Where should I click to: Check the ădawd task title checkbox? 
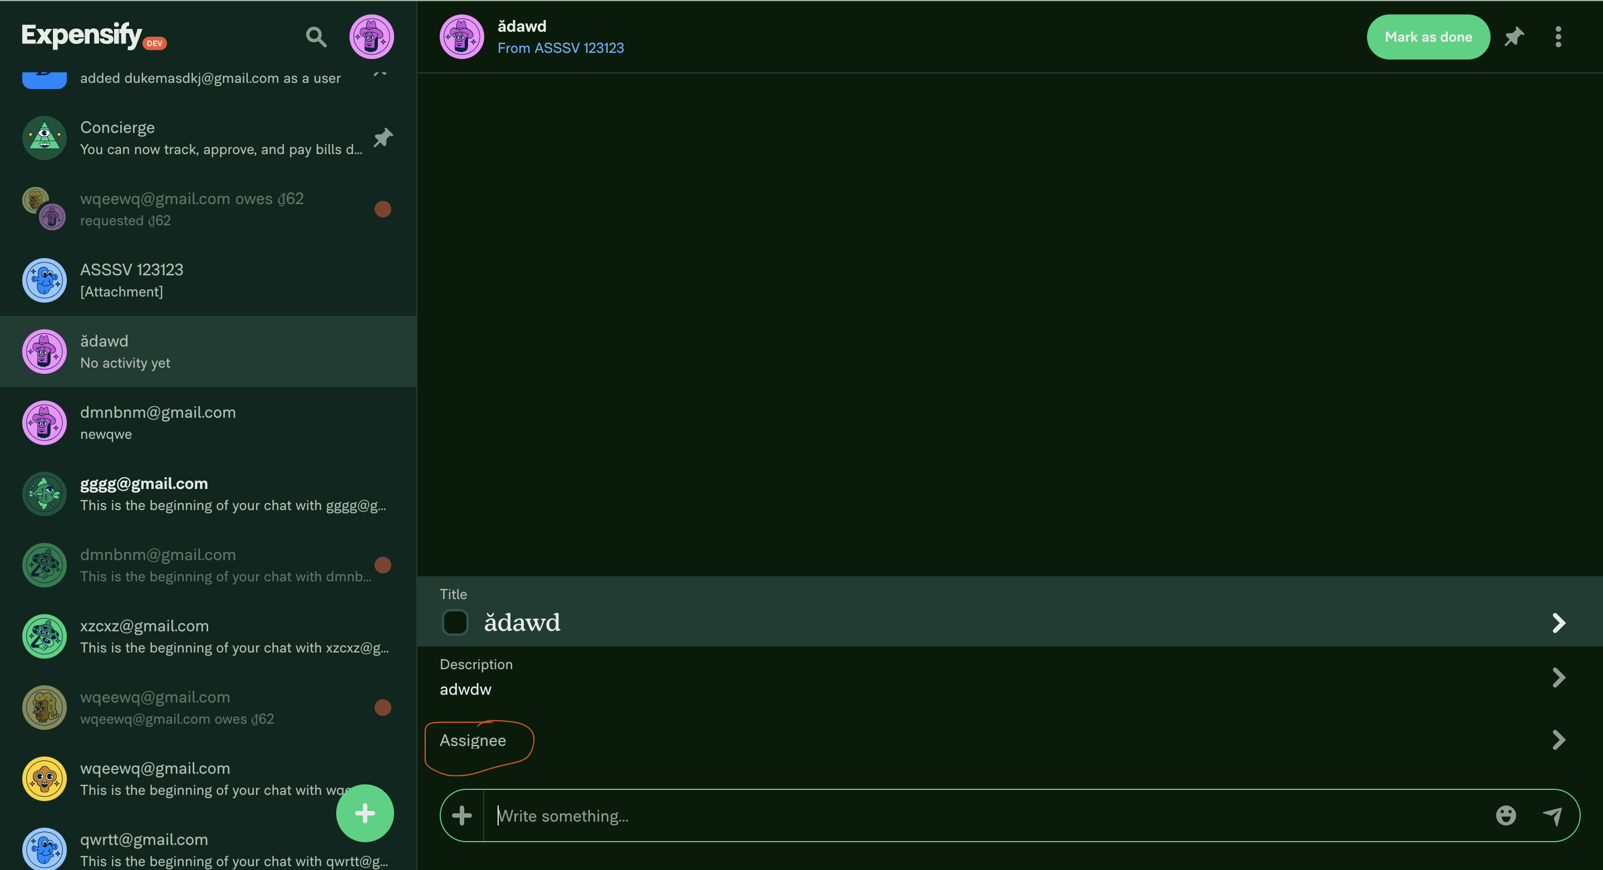(x=455, y=622)
